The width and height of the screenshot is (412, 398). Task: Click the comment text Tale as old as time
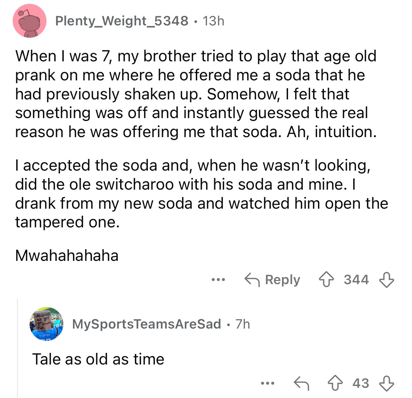98,359
